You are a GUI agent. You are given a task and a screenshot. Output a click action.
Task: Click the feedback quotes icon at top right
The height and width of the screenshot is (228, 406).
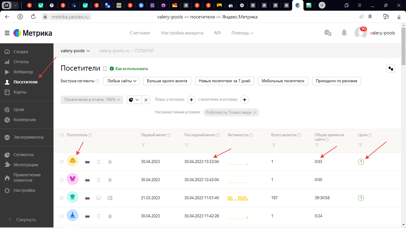coord(391,68)
